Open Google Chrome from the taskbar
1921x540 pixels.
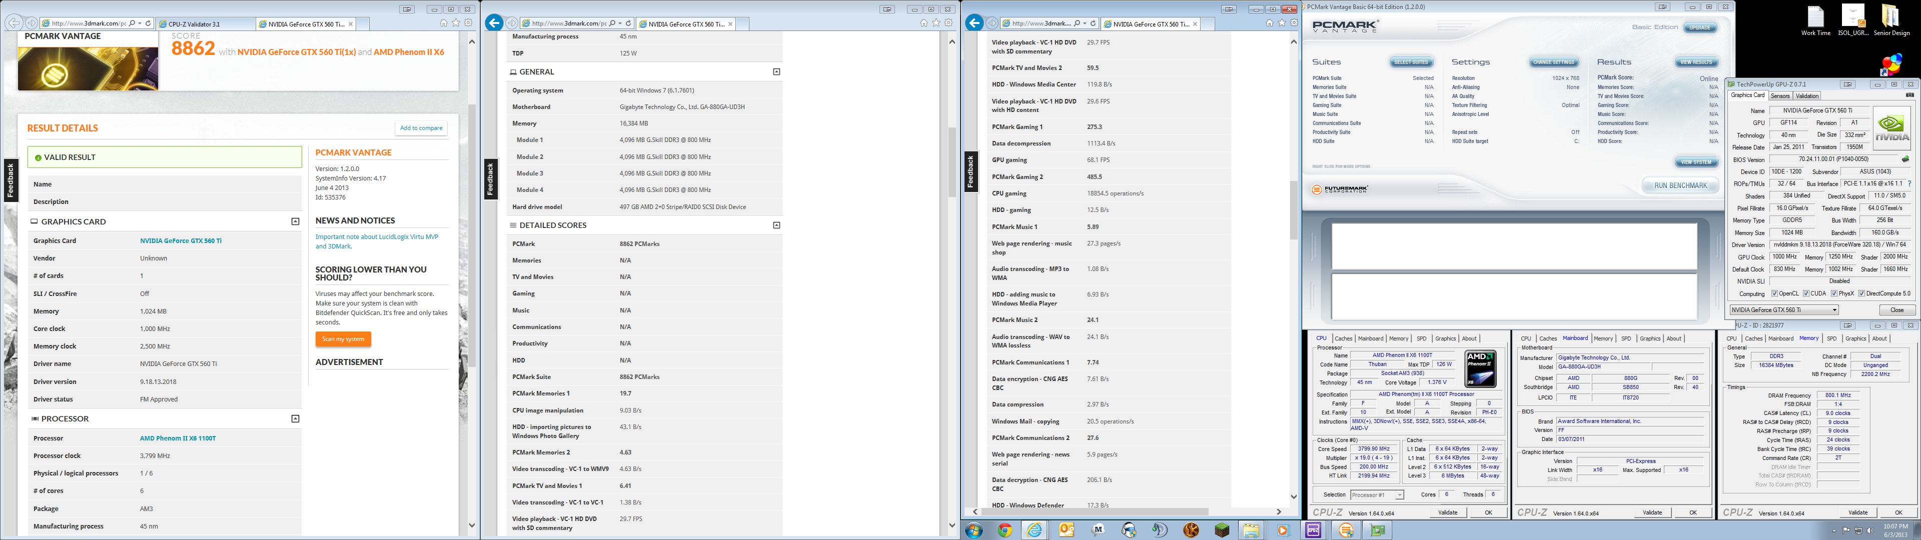tap(1005, 530)
